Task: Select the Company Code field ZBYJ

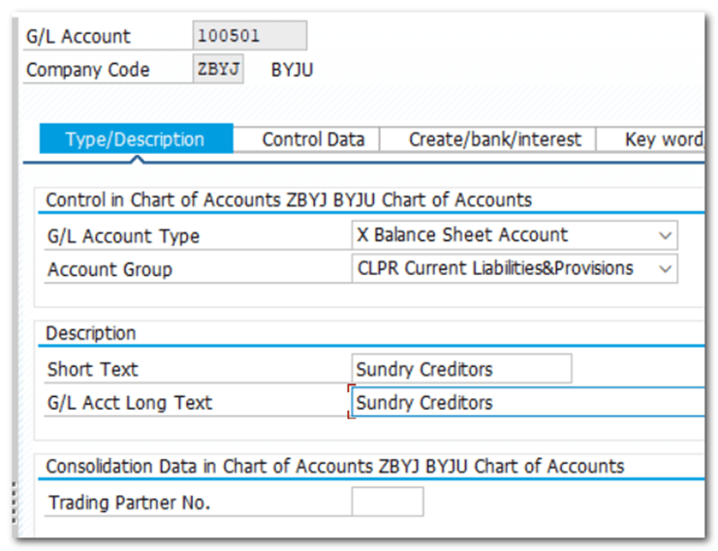Action: coord(219,70)
